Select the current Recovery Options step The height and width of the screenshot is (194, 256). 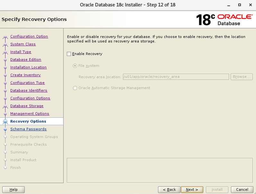coord(28,121)
